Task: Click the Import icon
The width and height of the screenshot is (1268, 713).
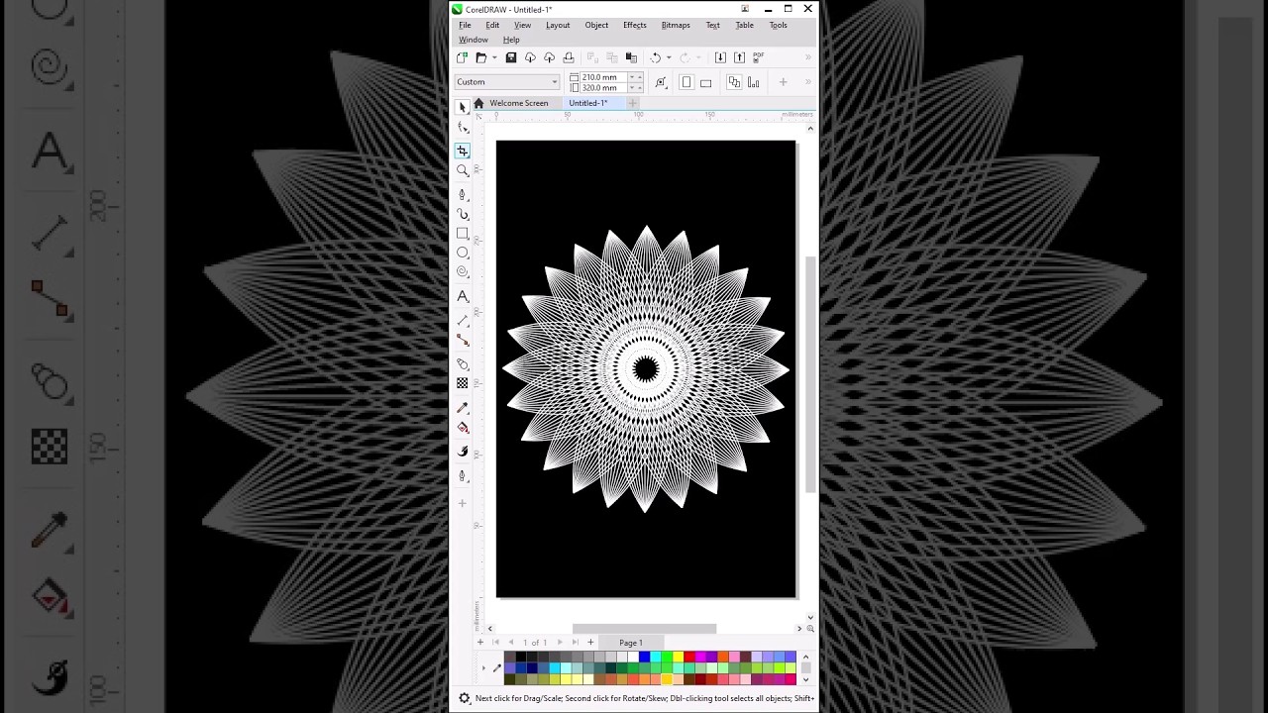Action: click(x=720, y=58)
